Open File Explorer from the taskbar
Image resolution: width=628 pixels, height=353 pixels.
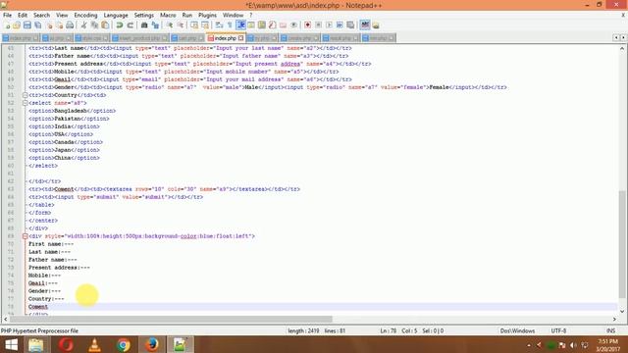click(36, 344)
